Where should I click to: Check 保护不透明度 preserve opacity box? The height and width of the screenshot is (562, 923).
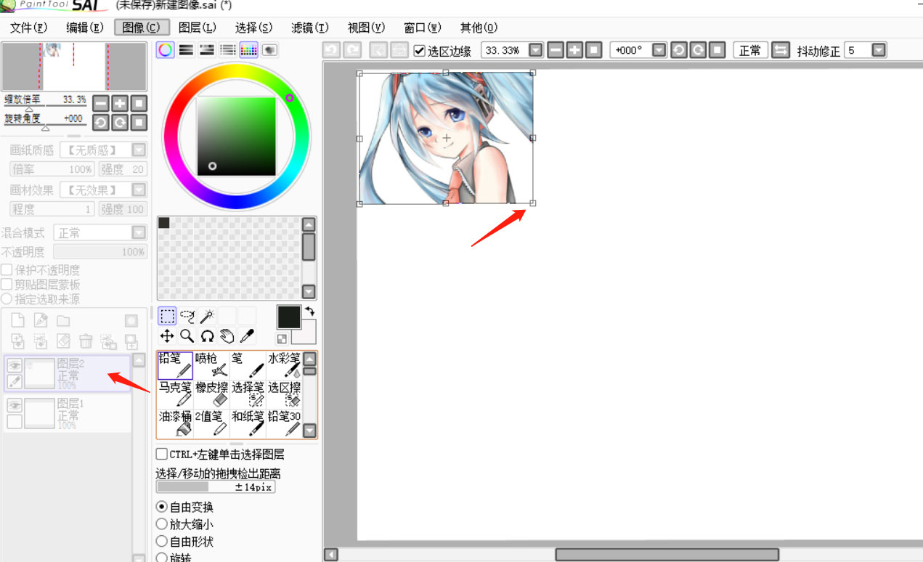(7, 270)
